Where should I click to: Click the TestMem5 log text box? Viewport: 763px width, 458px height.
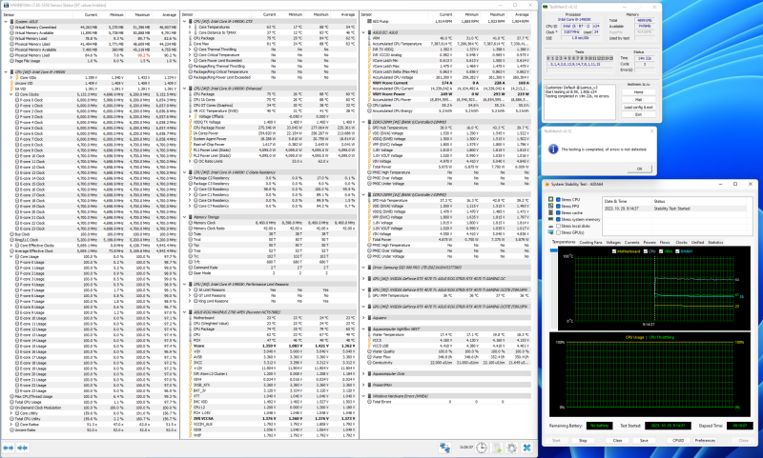[x=581, y=102]
